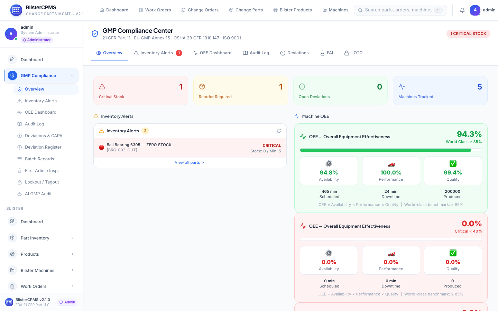The width and height of the screenshot is (498, 311).
Task: Click the Performance race car icon at 100.0%
Action: click(x=391, y=164)
